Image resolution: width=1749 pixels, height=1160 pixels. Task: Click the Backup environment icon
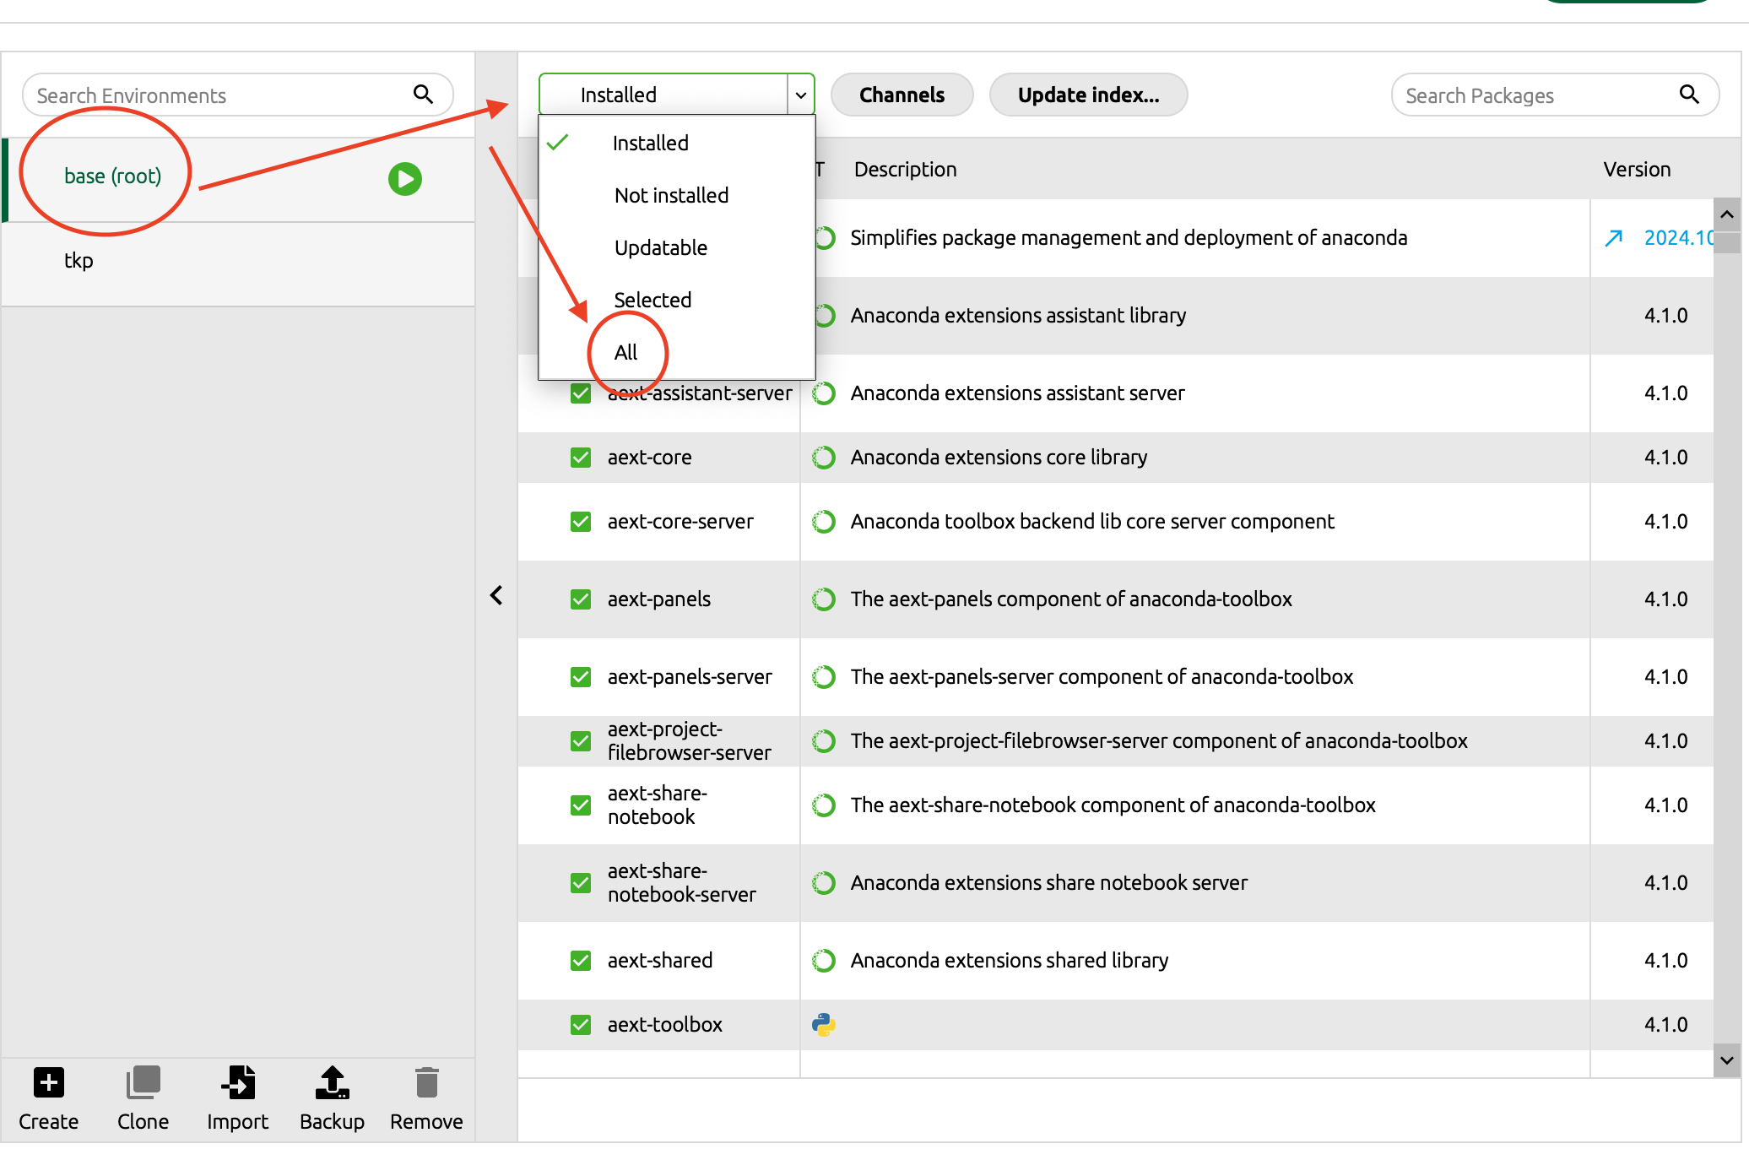coord(332,1082)
